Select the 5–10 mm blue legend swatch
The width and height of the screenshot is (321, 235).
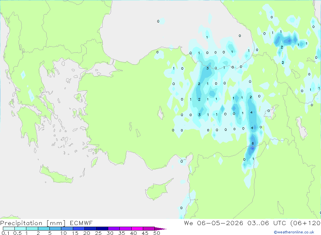tap(55, 229)
